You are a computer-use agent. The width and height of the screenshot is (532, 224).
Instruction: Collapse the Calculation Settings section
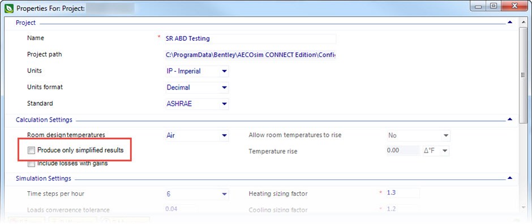(x=509, y=119)
